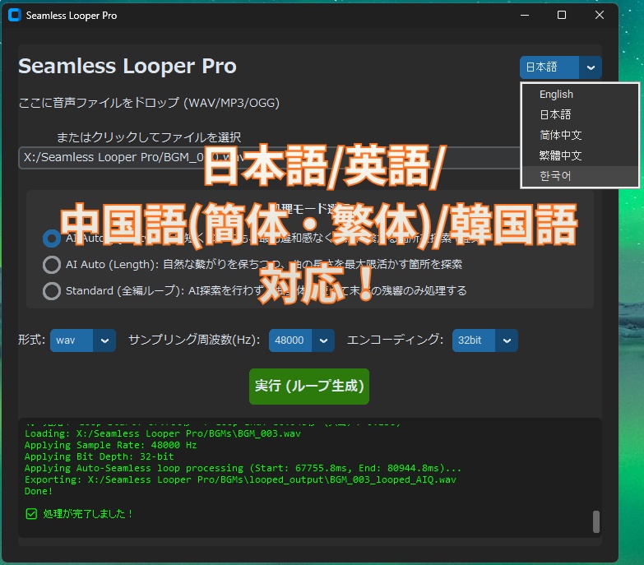Click the 処理が完了しました！ completion message
This screenshot has height=565, width=644.
coord(88,514)
